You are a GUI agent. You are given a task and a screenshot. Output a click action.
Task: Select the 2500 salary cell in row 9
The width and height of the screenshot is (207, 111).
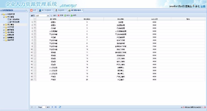(x=154, y=46)
